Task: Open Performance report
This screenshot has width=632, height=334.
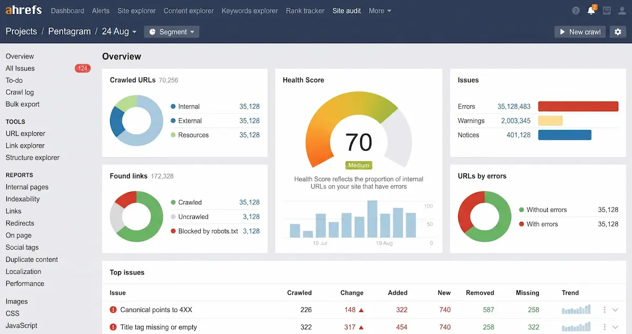Action: [25, 283]
